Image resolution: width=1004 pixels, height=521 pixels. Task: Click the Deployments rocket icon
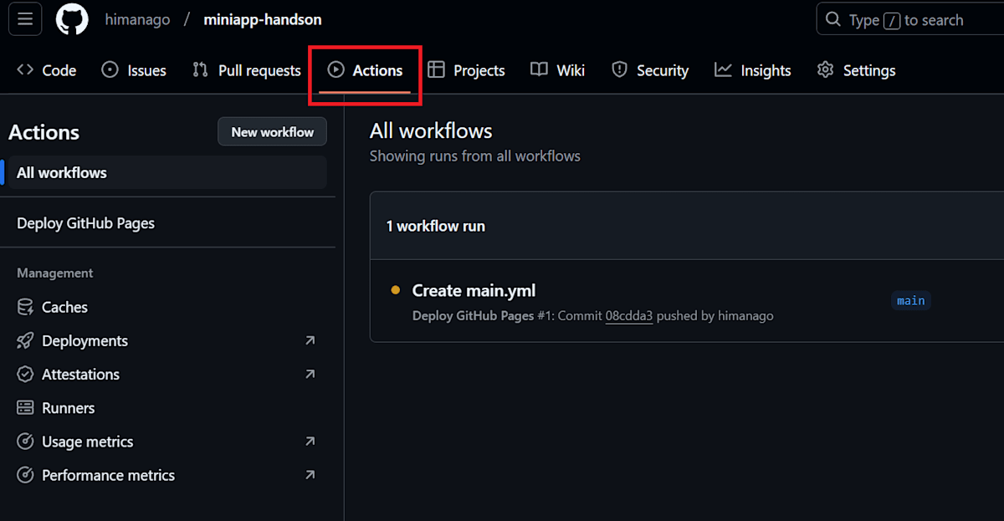pyautogui.click(x=26, y=340)
